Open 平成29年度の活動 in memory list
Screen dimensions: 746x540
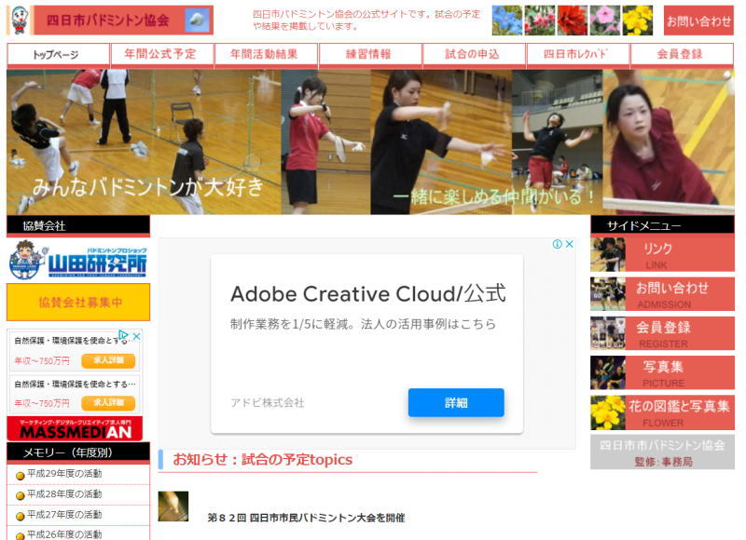coord(64,474)
